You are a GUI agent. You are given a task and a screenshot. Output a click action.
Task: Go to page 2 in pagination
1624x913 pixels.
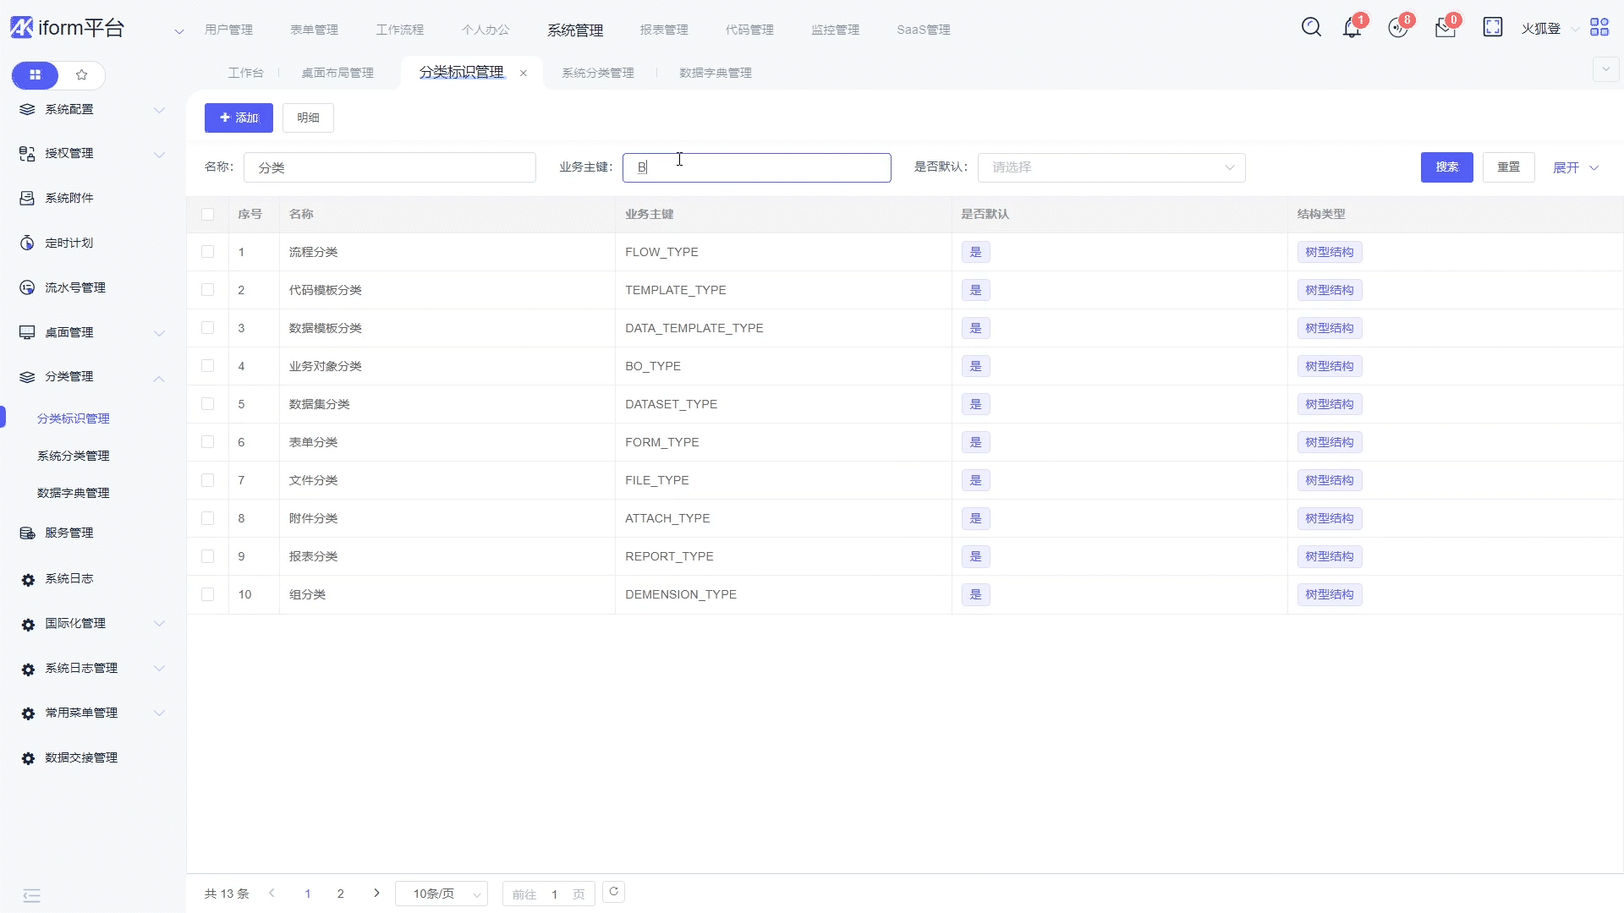(x=341, y=894)
